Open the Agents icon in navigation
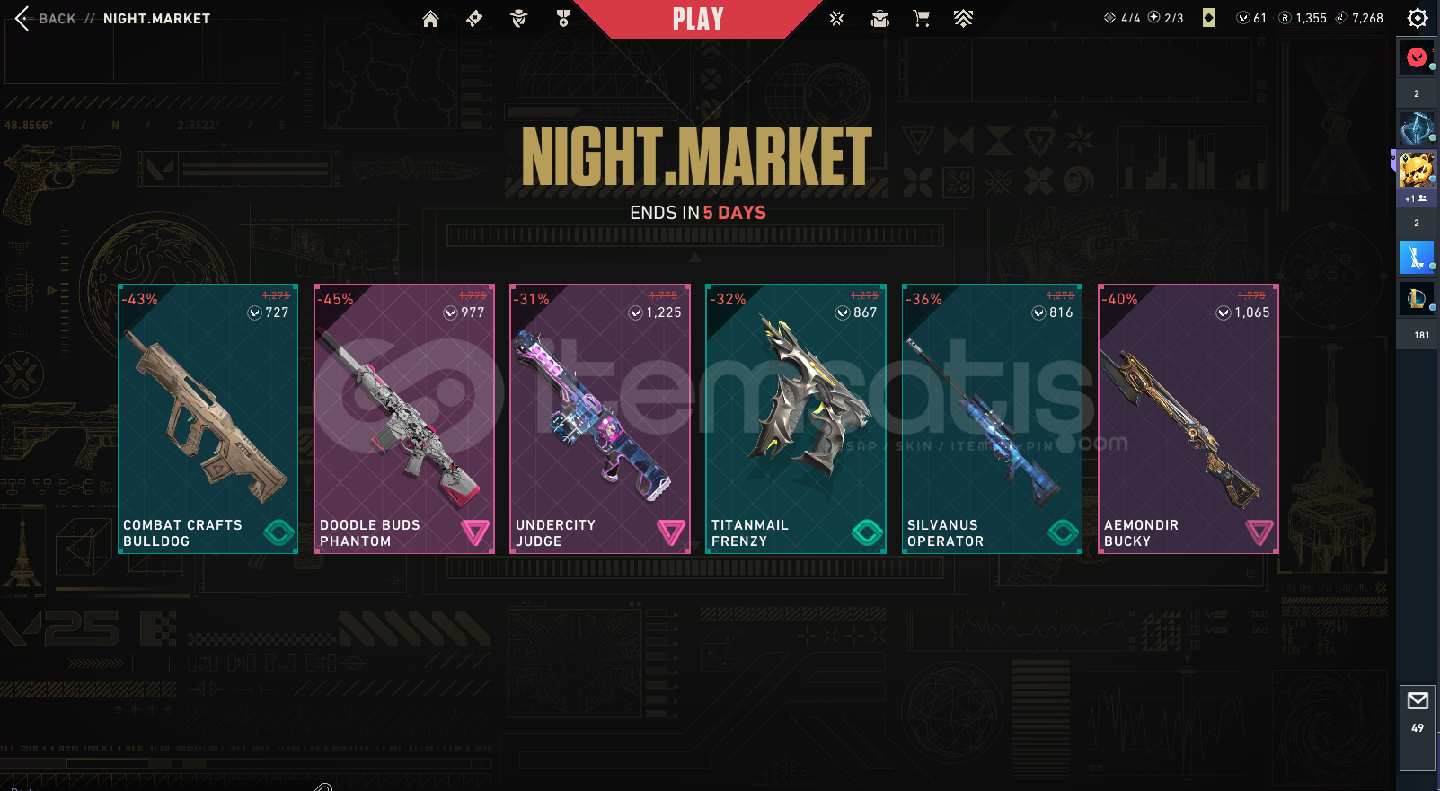The image size is (1440, 791). 518,19
